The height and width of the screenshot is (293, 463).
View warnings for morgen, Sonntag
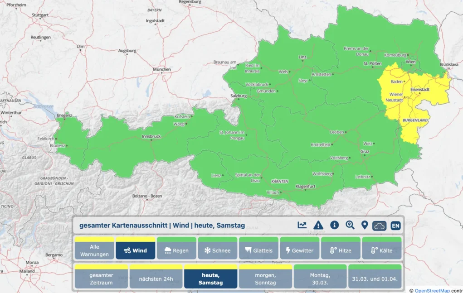point(265,277)
